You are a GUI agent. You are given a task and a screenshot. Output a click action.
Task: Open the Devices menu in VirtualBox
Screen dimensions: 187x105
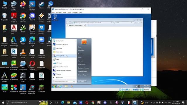tap(75, 12)
